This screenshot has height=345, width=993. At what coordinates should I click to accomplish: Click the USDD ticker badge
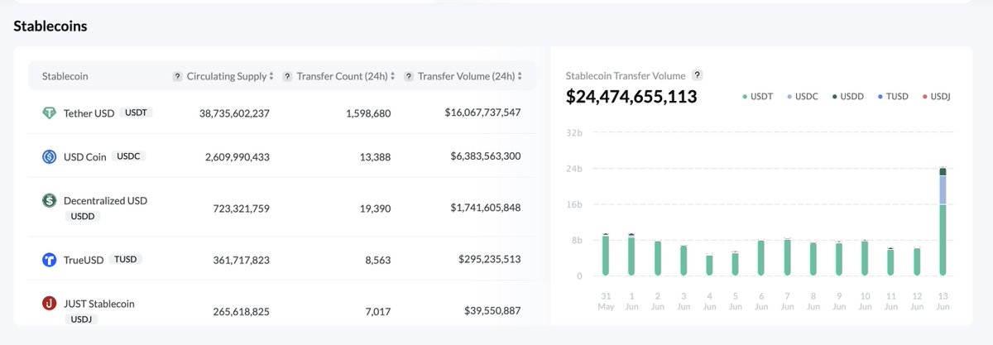82,216
